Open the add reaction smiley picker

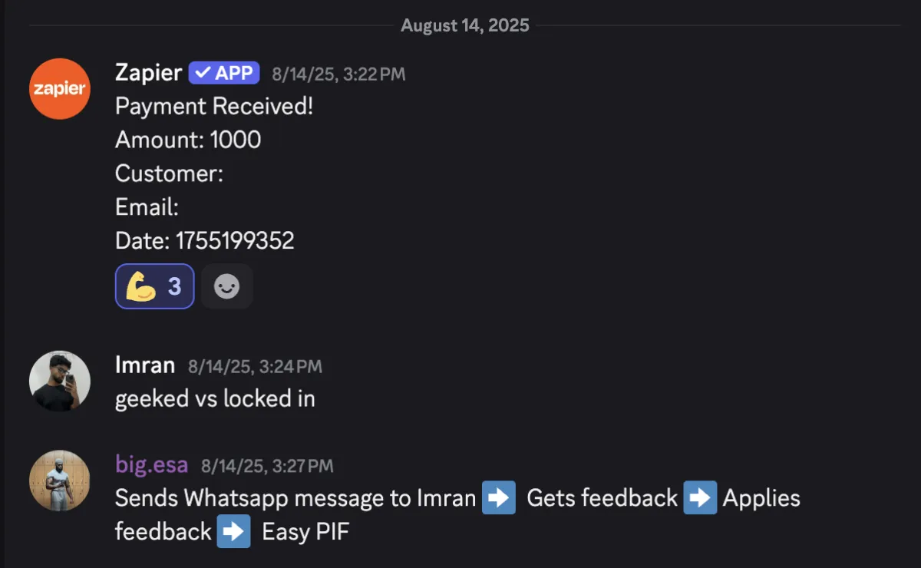click(x=226, y=286)
